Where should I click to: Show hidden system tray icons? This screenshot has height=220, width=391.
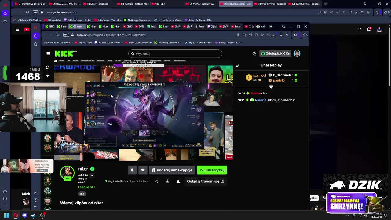coord(347,215)
